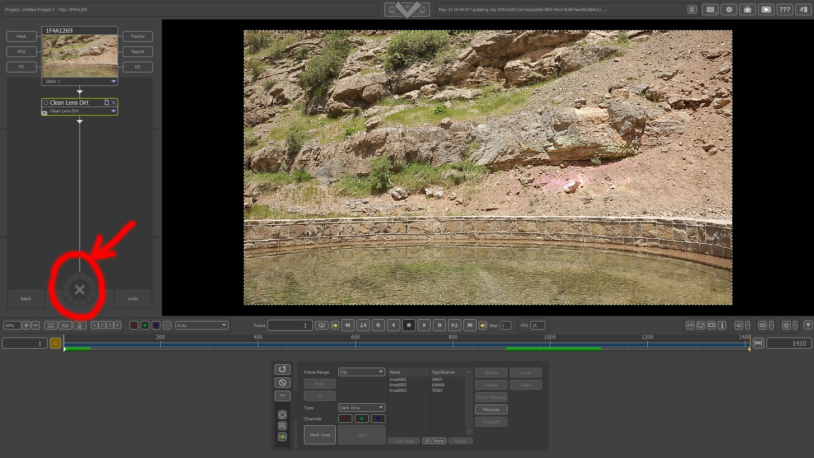Jump to previous keyframe marker icon

(335, 326)
